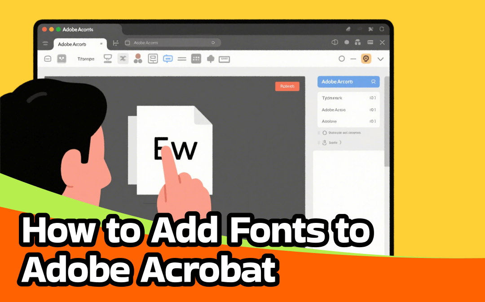Click the highlighted X tool in the toolbar
This screenshot has height=302, width=485.
click(123, 58)
